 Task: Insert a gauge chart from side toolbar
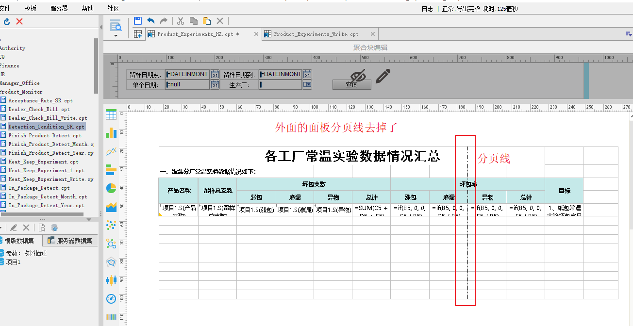coord(111,299)
